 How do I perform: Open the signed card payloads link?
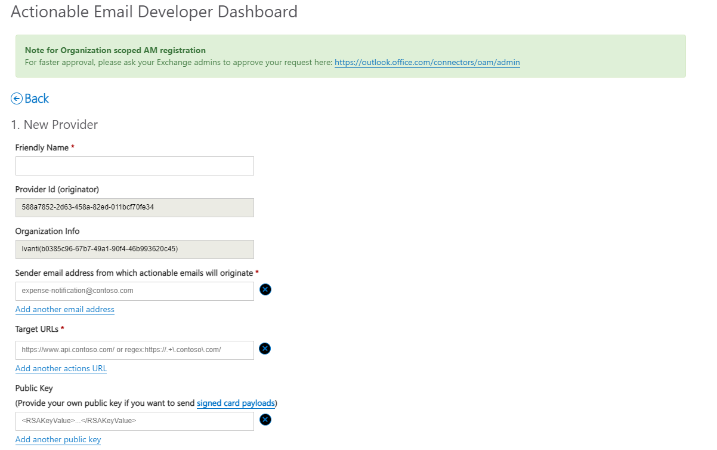point(236,403)
